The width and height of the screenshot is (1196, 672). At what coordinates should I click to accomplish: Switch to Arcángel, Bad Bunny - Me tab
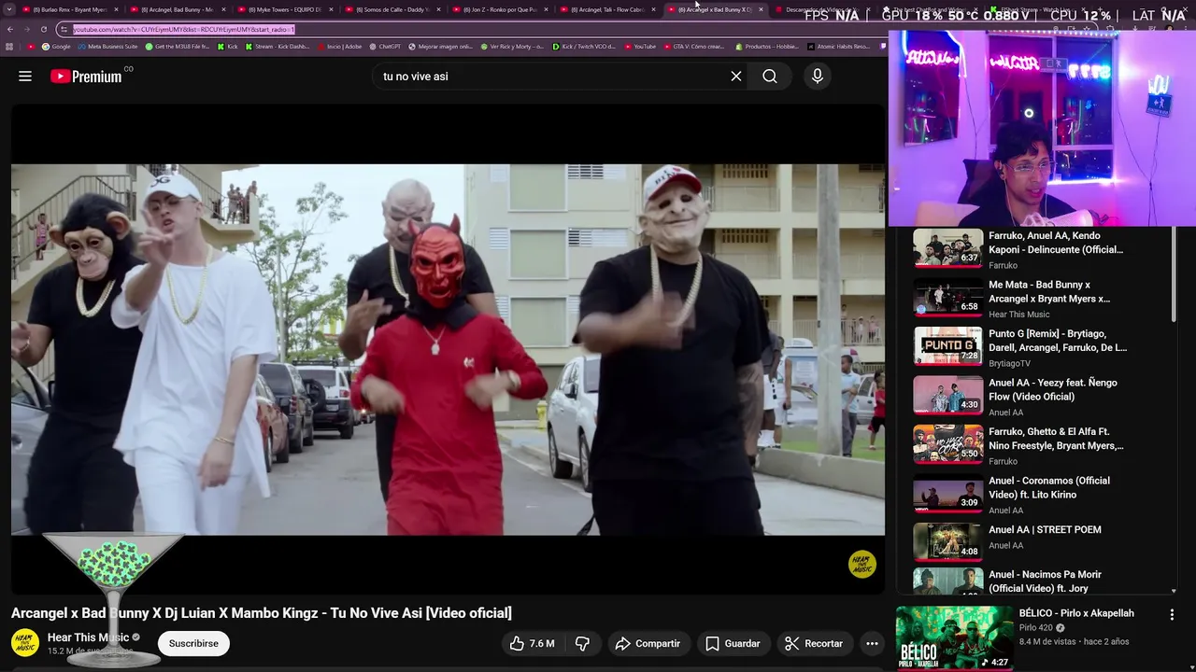176,9
